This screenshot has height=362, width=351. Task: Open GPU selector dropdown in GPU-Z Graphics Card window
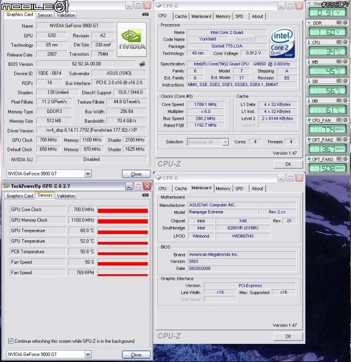click(x=88, y=174)
